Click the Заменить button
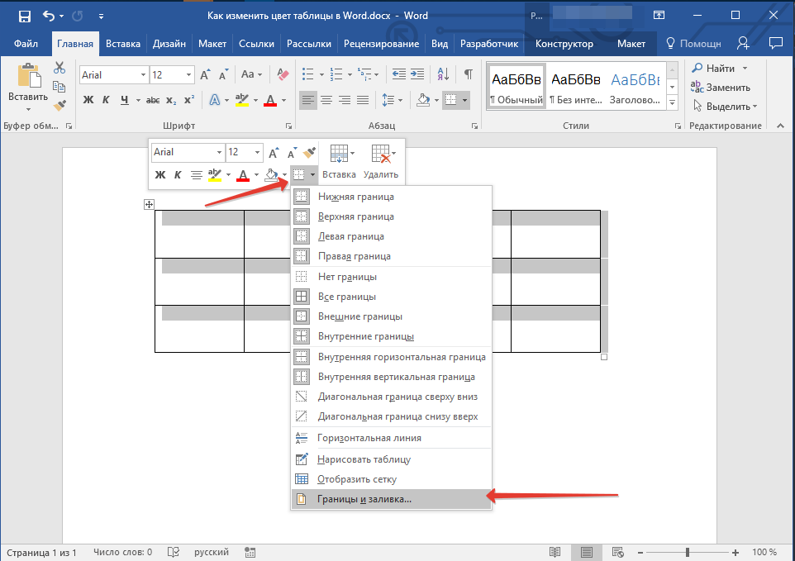This screenshot has width=795, height=561. pyautogui.click(x=721, y=87)
